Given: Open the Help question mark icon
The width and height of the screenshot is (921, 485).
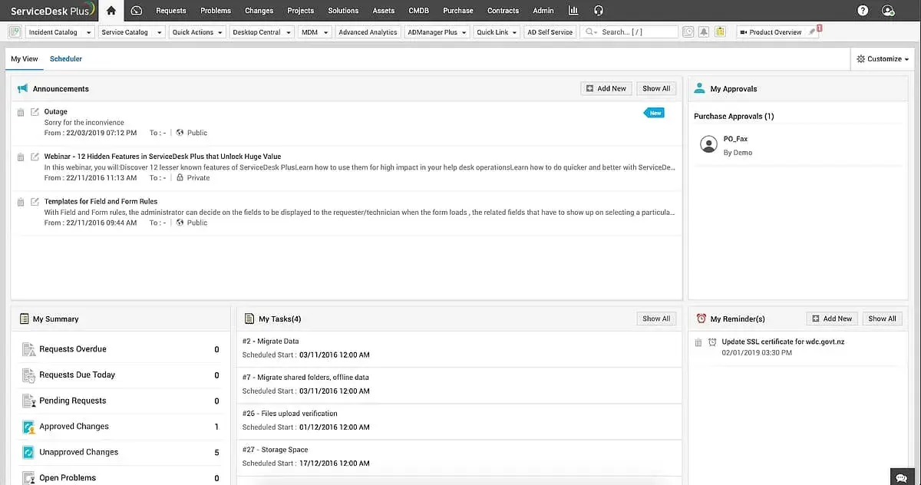Looking at the screenshot, I should point(863,11).
